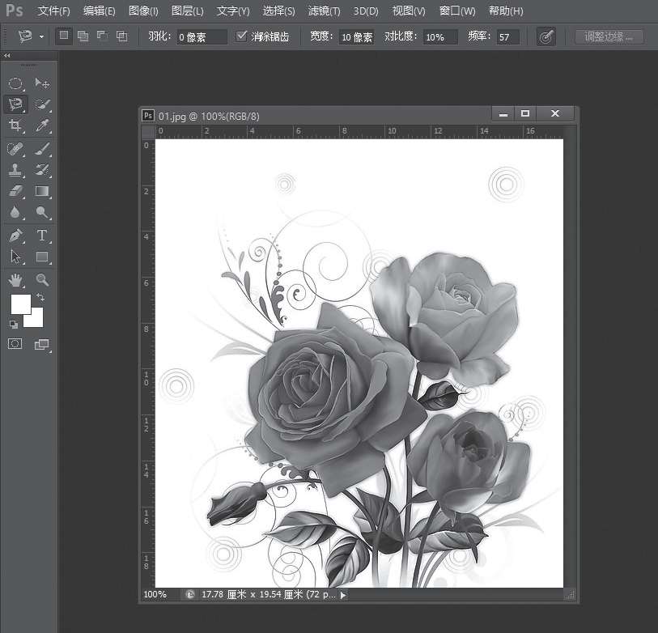Select the Move tool
Screen dimensions: 658x633
point(42,83)
